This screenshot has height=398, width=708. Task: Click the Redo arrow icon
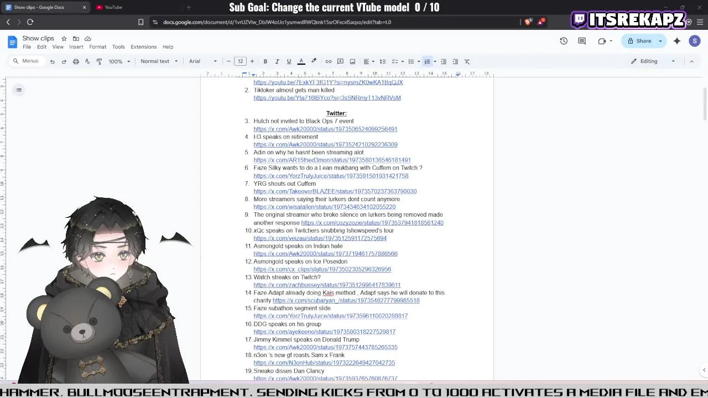tap(64, 61)
